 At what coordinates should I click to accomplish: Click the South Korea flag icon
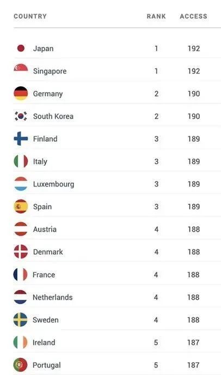(x=21, y=116)
